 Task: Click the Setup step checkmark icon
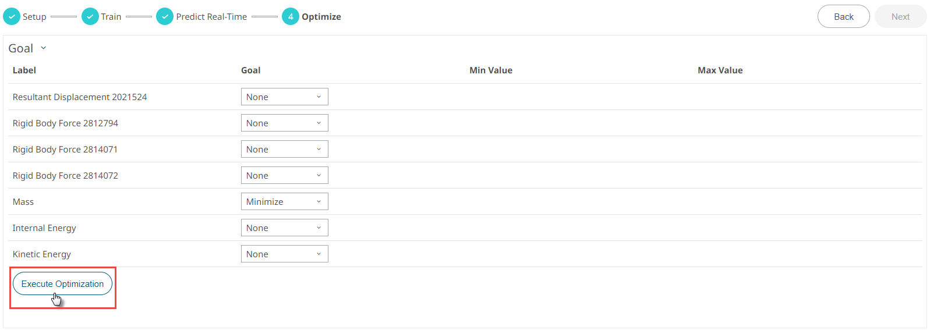coord(12,17)
